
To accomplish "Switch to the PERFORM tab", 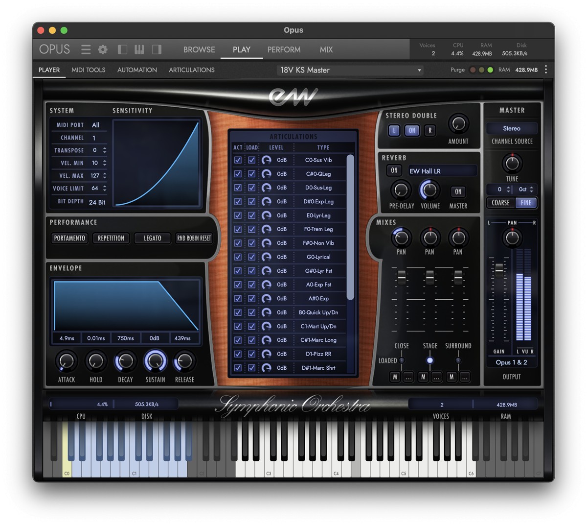I will coord(284,49).
